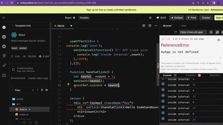Bookmark this page with the star icon
Image resolution: width=223 pixels, height=125 pixels.
point(208,3)
